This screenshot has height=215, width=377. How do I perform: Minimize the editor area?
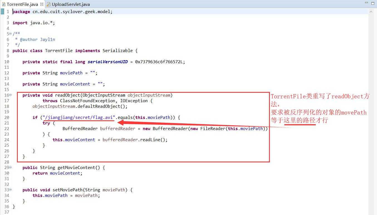[x=366, y=3]
